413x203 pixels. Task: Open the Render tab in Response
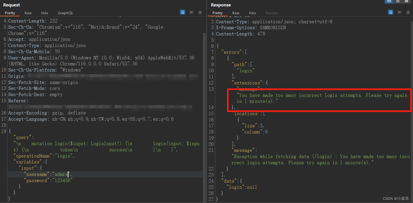272,13
